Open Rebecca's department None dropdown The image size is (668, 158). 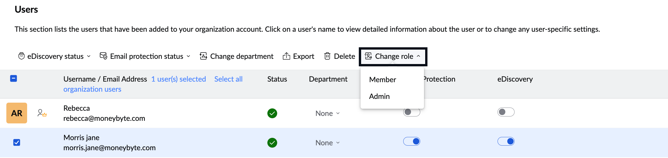(x=327, y=113)
